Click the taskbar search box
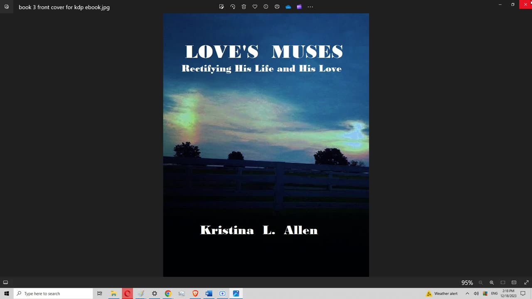Image resolution: width=532 pixels, height=299 pixels. 53,294
